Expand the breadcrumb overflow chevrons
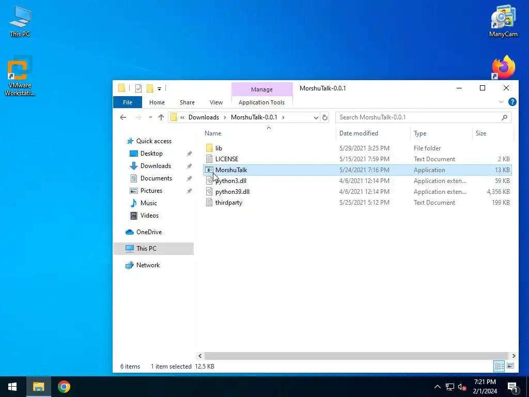Viewport: 529px width, 397px height. (182, 117)
